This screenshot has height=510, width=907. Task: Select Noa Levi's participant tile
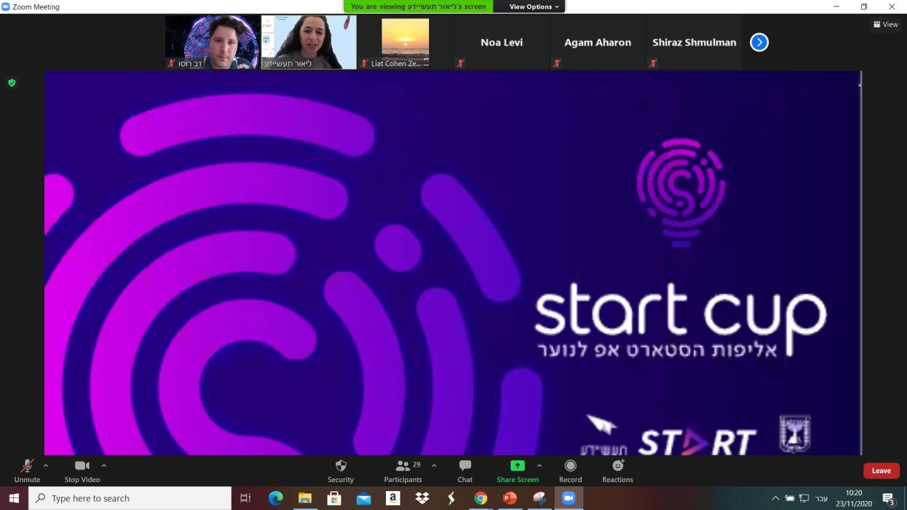click(501, 43)
